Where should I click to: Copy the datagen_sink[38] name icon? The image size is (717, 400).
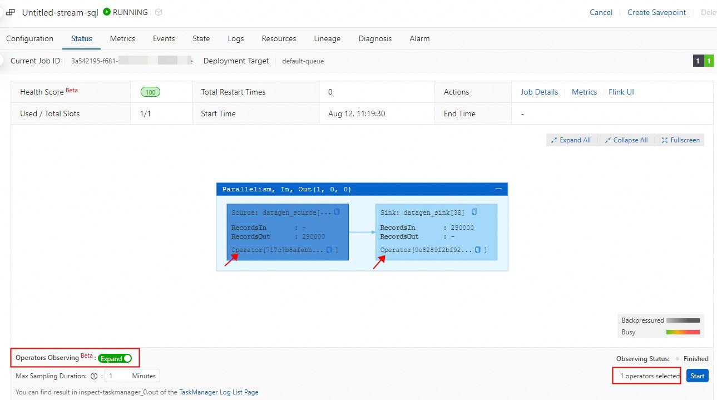tap(474, 212)
